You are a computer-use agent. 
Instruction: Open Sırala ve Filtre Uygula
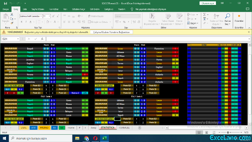(x=216, y=19)
